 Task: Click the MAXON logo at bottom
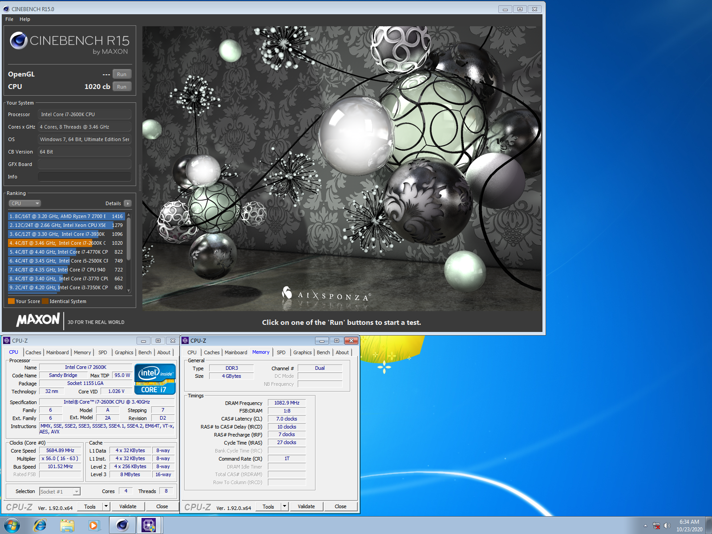pos(38,320)
